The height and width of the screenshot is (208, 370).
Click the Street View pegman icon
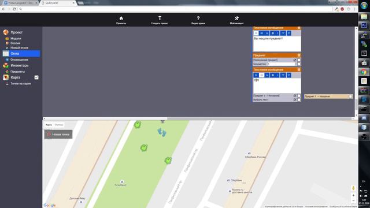(x=353, y=188)
